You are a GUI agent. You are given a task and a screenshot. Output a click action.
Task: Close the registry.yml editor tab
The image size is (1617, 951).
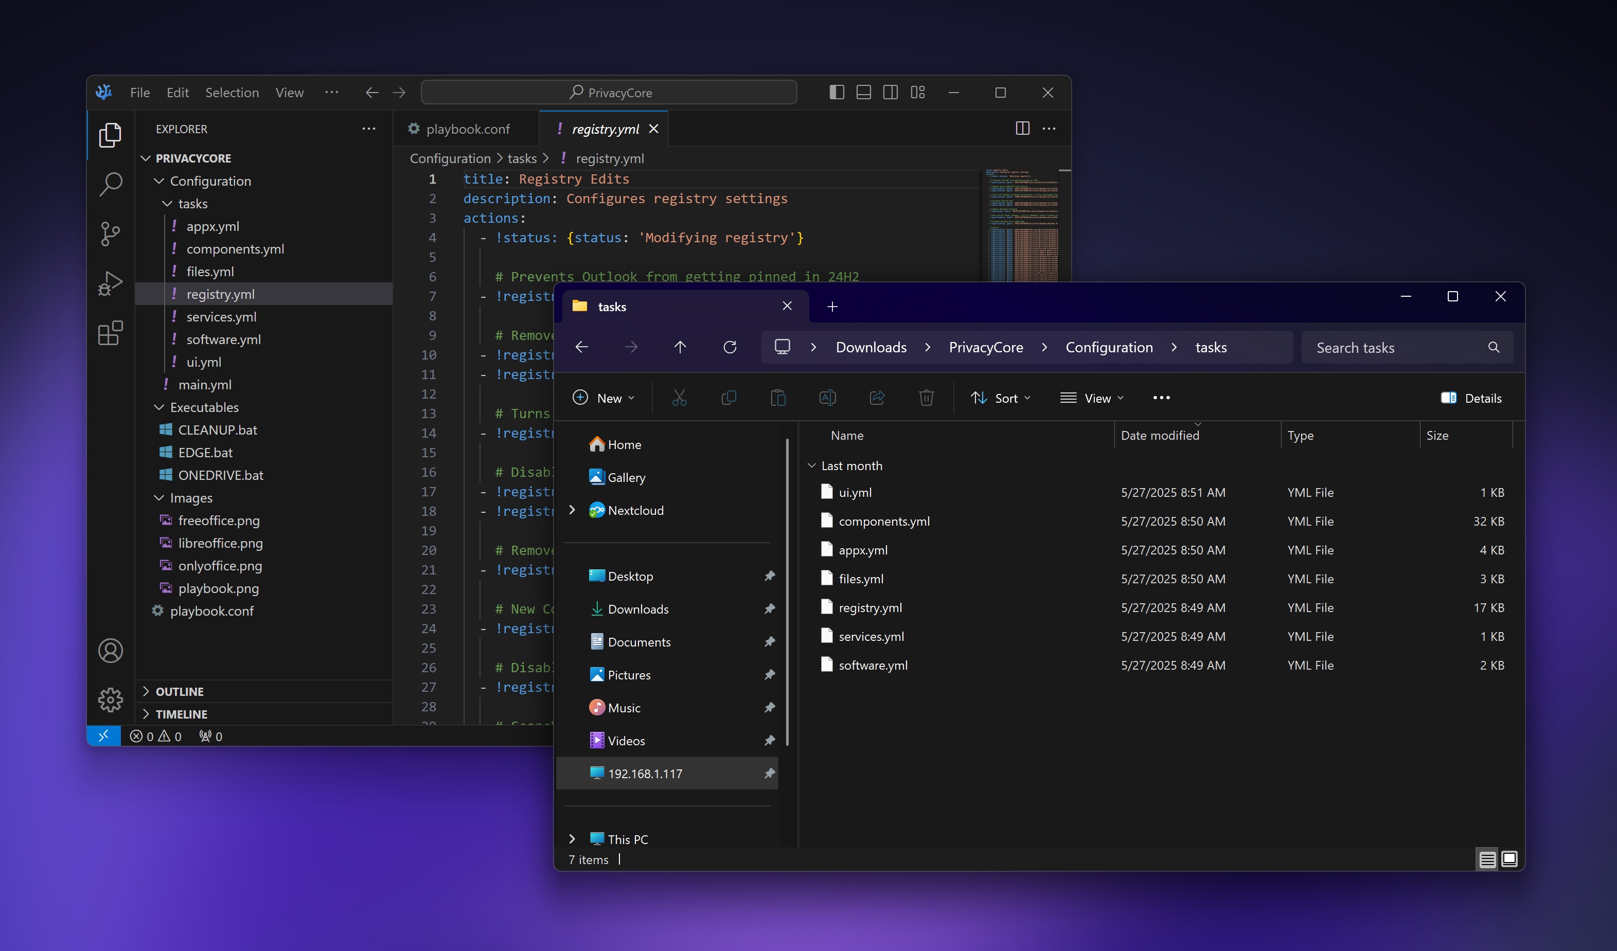pos(654,129)
